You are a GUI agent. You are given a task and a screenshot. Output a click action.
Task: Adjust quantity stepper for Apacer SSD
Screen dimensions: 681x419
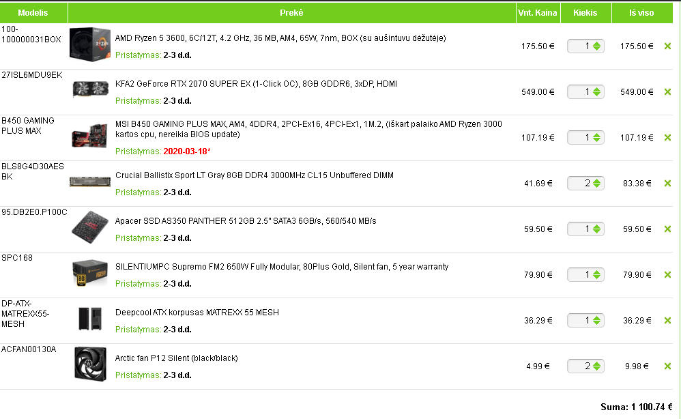[x=597, y=229]
